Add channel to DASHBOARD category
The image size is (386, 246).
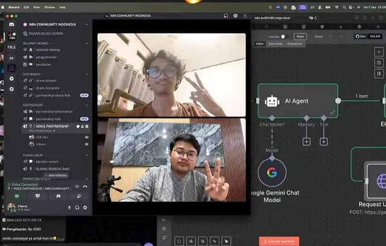coord(87,74)
